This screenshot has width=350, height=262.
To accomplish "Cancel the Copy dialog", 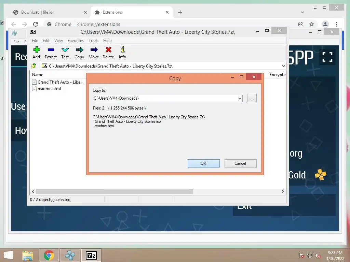I will (240, 163).
